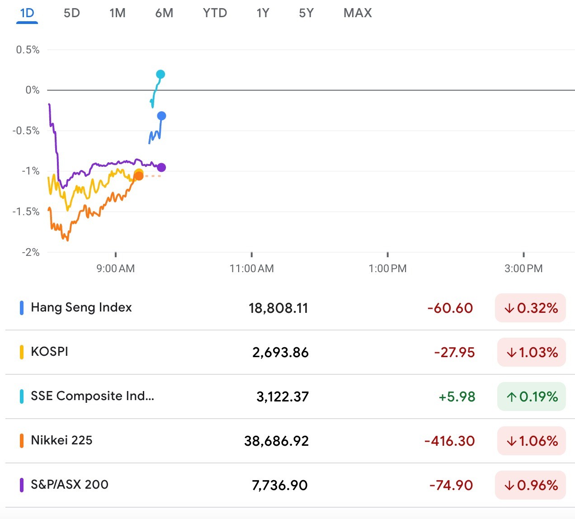Viewport: 575px width, 519px height.
Task: Click the orange Nikkei 225 color marker
Action: (x=21, y=441)
